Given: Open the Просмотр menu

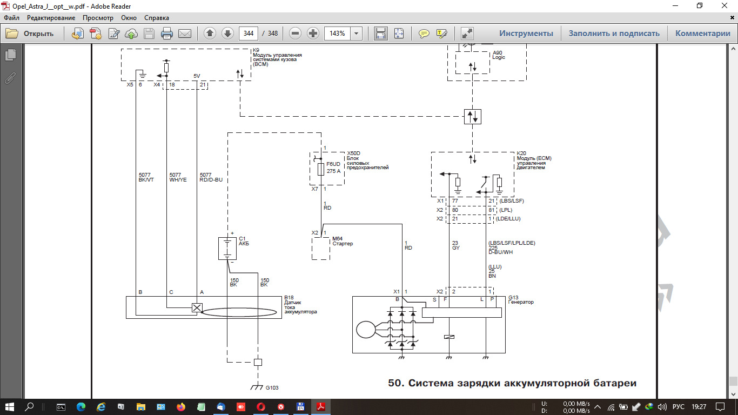Looking at the screenshot, I should [x=98, y=18].
